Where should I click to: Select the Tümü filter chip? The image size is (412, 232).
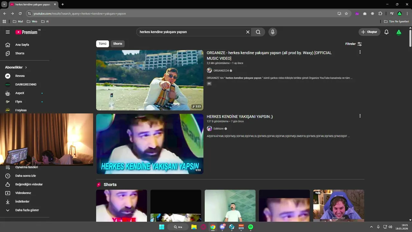click(102, 44)
